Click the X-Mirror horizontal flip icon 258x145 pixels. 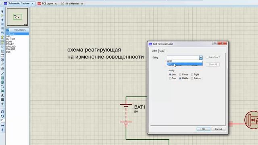coord(2,125)
